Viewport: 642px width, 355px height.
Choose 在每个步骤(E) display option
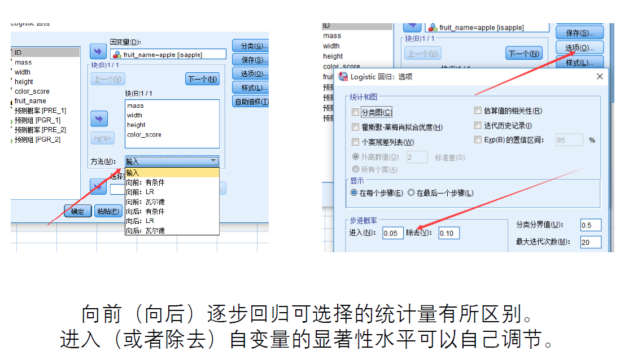point(354,193)
